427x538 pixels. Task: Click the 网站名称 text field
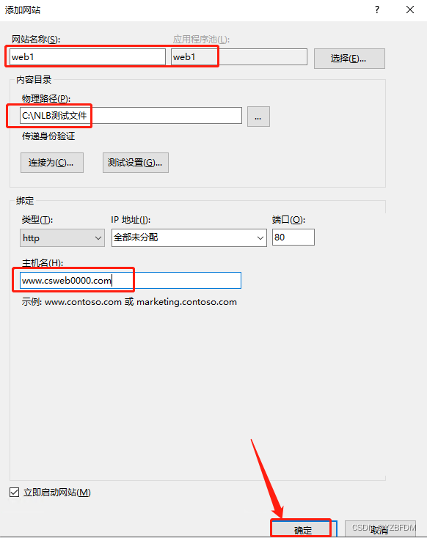(87, 56)
